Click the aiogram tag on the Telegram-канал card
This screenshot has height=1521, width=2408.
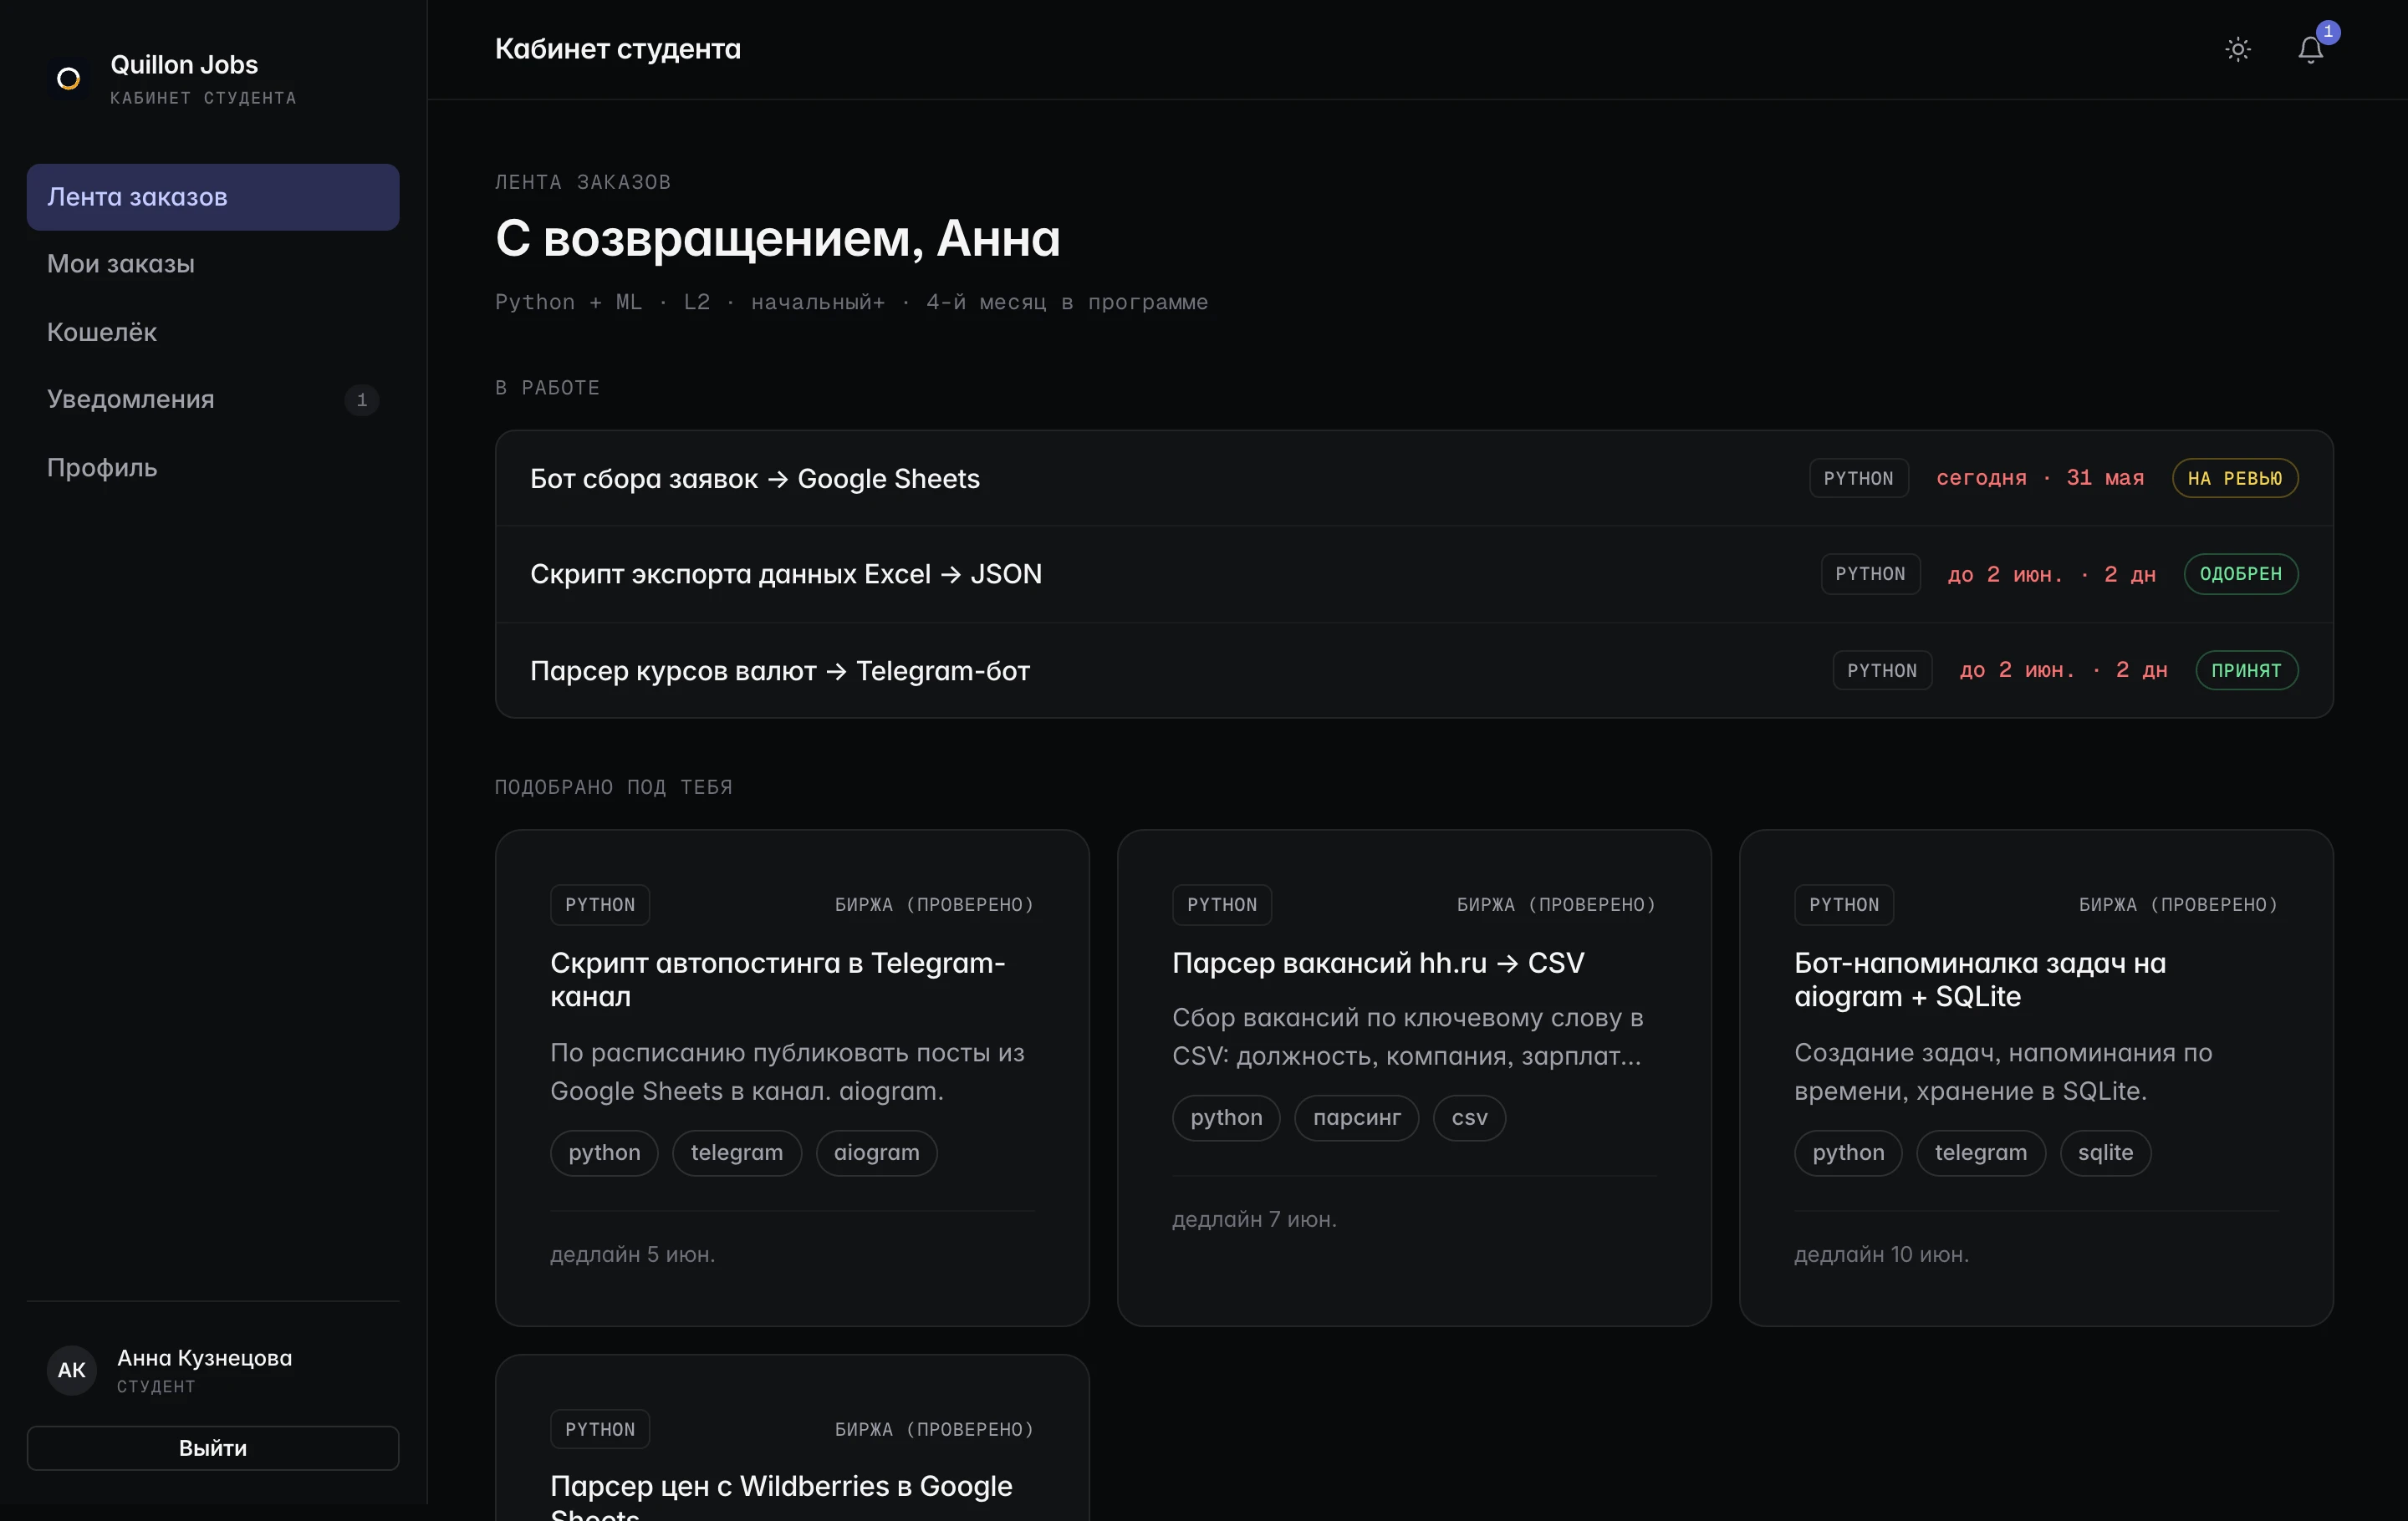tap(877, 1152)
